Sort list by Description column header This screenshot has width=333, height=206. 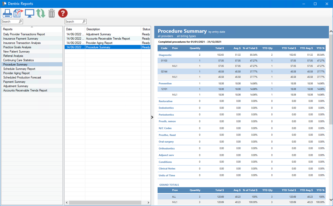click(93, 29)
